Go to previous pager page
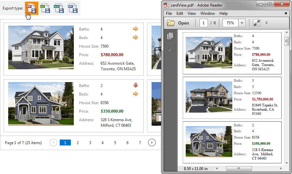Image resolution: width=292 pixels, height=174 pixels. 53,143
